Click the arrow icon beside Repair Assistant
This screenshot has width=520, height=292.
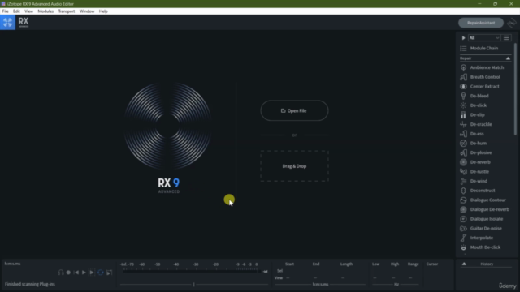[x=511, y=23]
